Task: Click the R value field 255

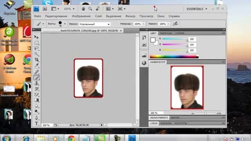Action: 192,39
